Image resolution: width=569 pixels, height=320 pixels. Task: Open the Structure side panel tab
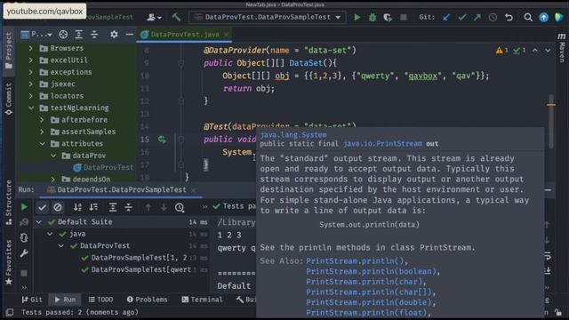coord(9,203)
